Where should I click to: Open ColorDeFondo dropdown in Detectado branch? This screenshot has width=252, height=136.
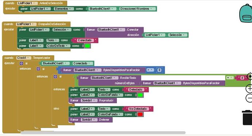[110, 95]
